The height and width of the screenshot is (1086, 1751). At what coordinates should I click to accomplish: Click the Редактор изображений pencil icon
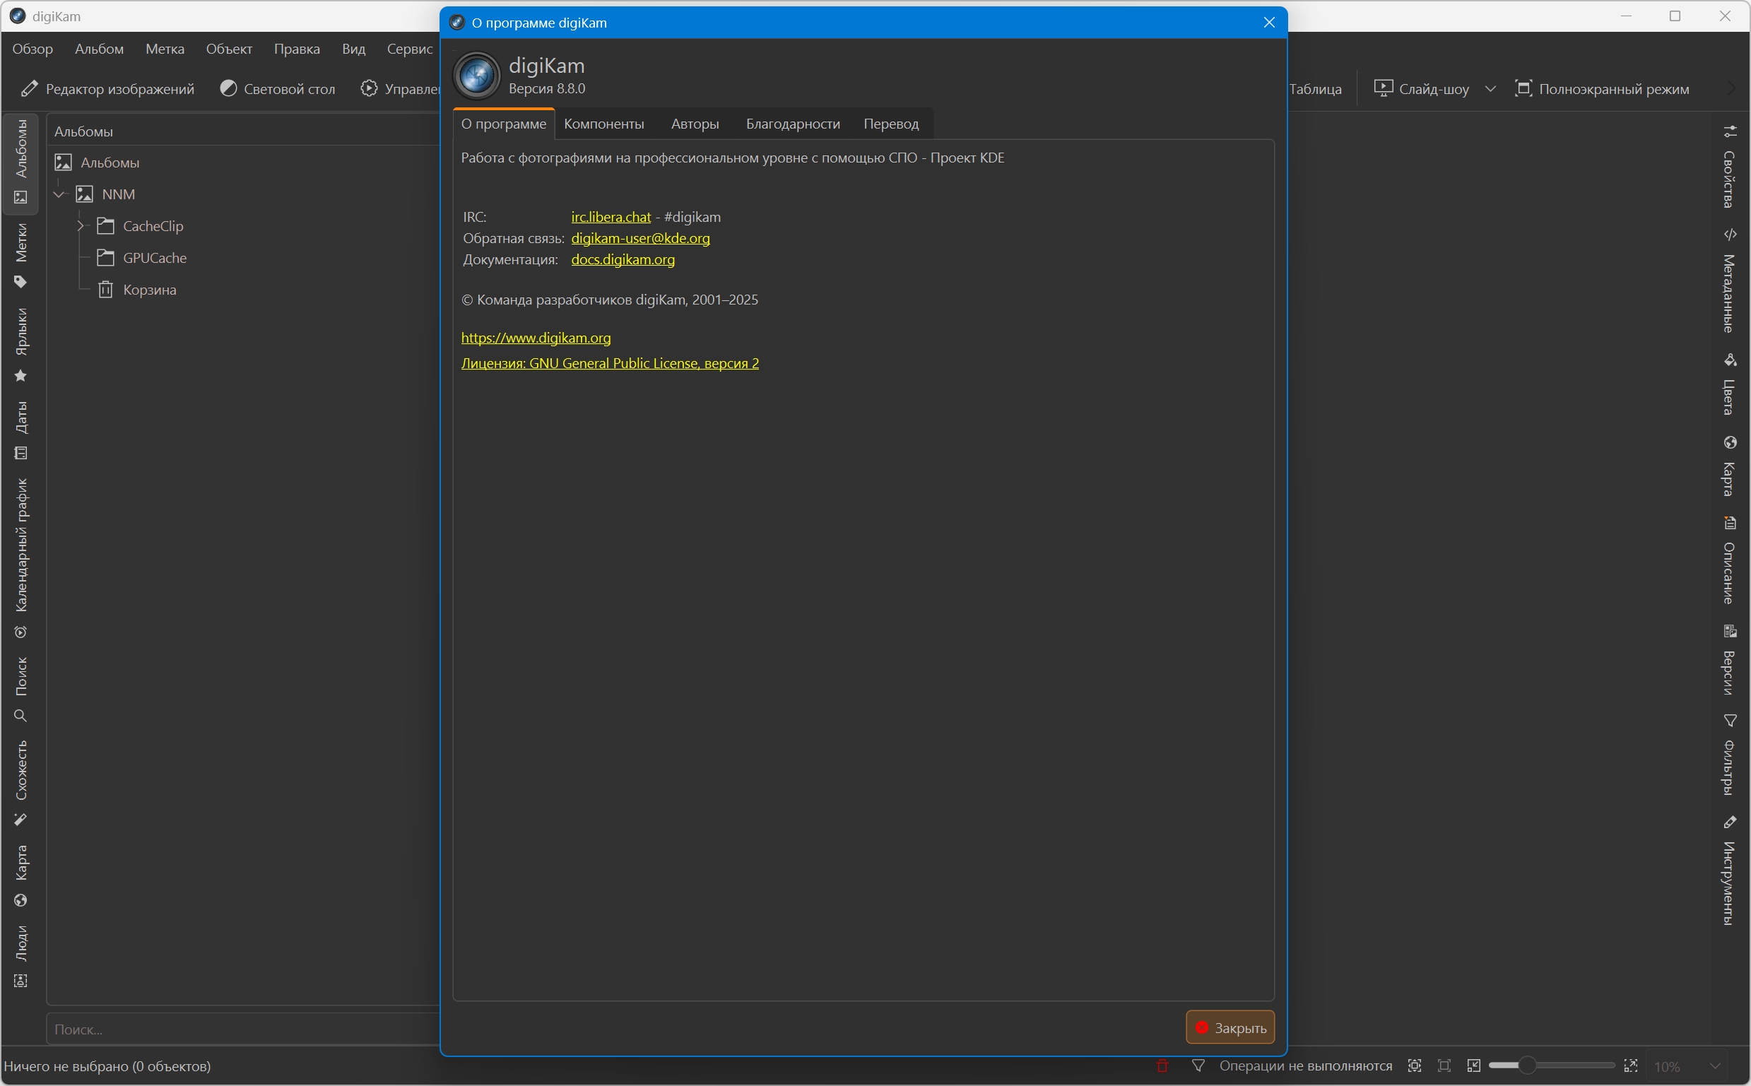click(x=30, y=88)
